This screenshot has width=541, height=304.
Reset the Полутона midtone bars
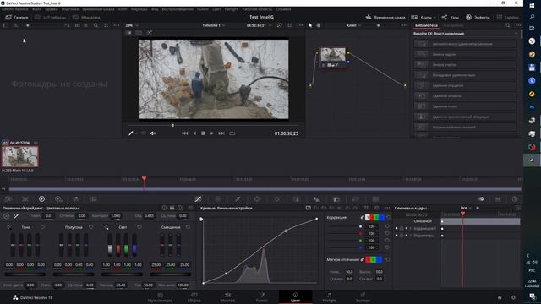(x=91, y=227)
